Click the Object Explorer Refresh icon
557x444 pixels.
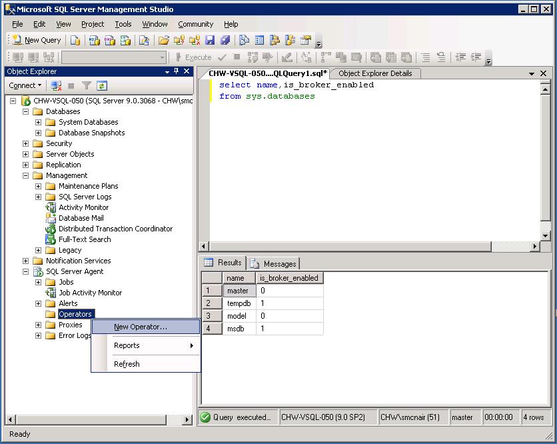(x=101, y=86)
